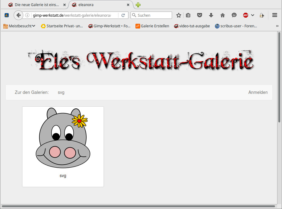Viewport: 282px width, 209px height.
Task: Click the magnifier icon in search box
Action: (134, 15)
